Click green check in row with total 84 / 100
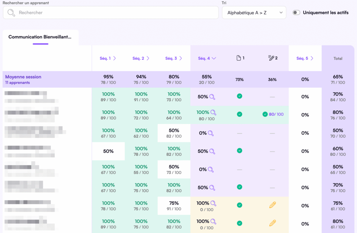The height and width of the screenshot is (233, 357). pyautogui.click(x=240, y=96)
